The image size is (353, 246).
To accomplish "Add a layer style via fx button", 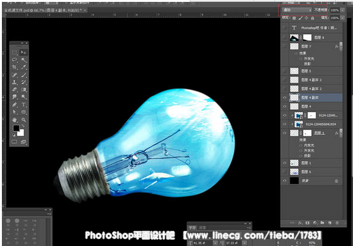I will click(x=300, y=223).
